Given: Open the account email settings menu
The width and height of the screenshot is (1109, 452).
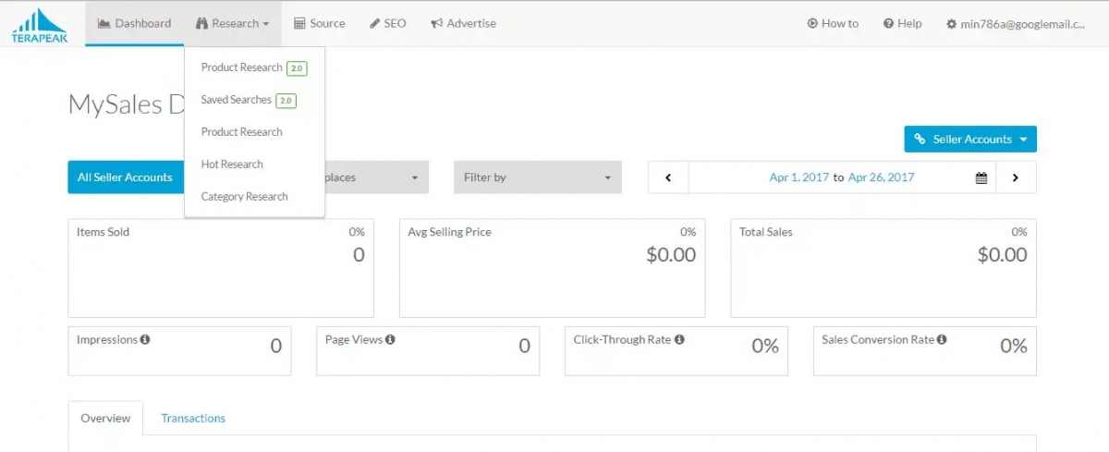Looking at the screenshot, I should tap(1015, 24).
